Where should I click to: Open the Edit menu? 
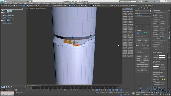click(x=6, y=3)
